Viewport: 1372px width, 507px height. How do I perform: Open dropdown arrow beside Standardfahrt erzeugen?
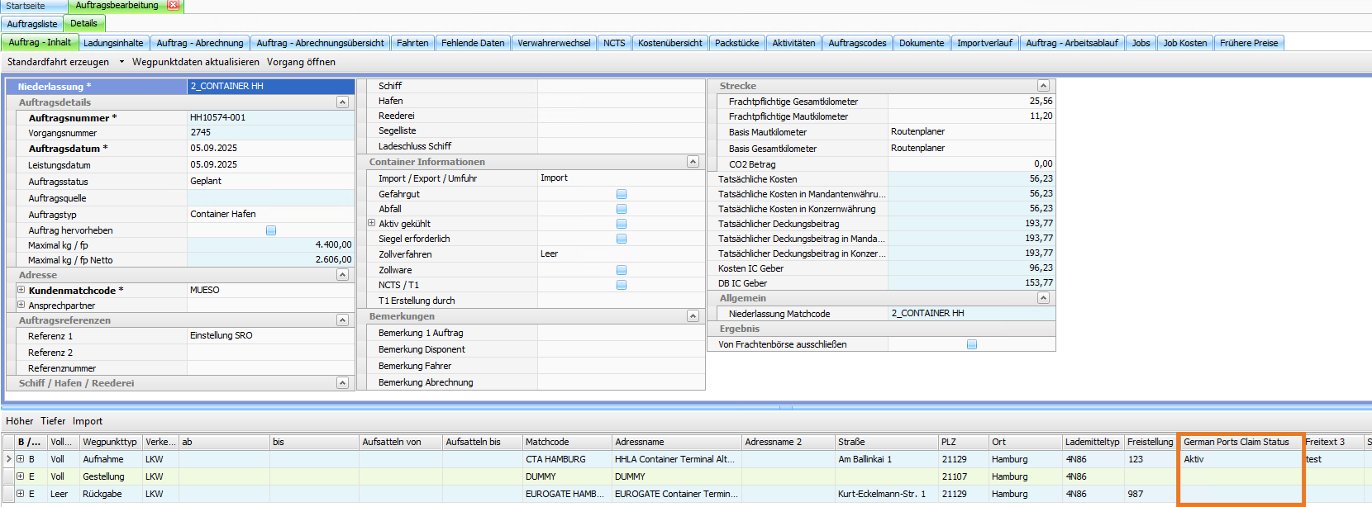click(x=121, y=62)
